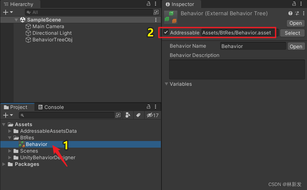The width and height of the screenshot is (307, 190).
Task: Select Directional Light object
Action: [52, 33]
